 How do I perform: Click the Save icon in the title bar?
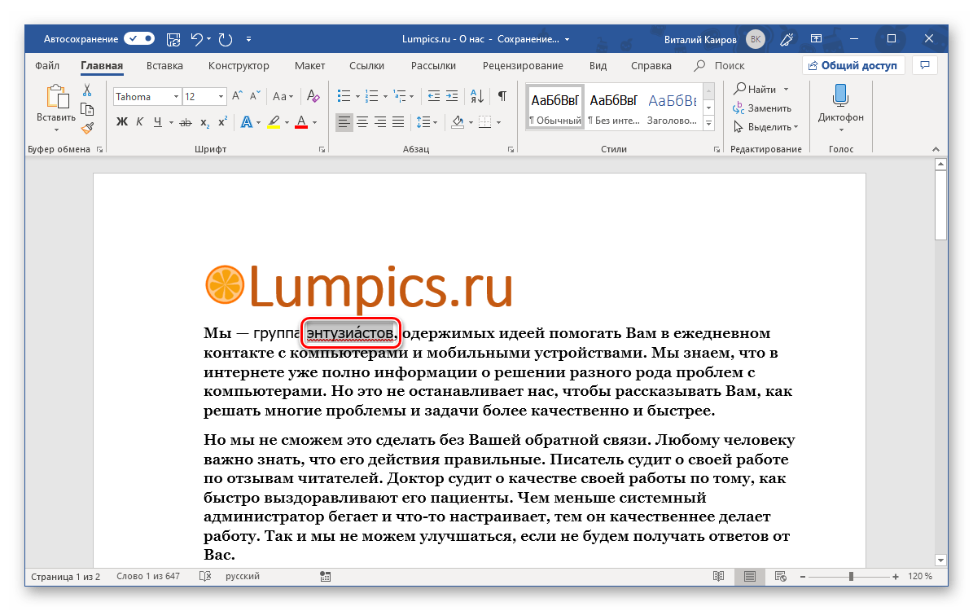[173, 38]
